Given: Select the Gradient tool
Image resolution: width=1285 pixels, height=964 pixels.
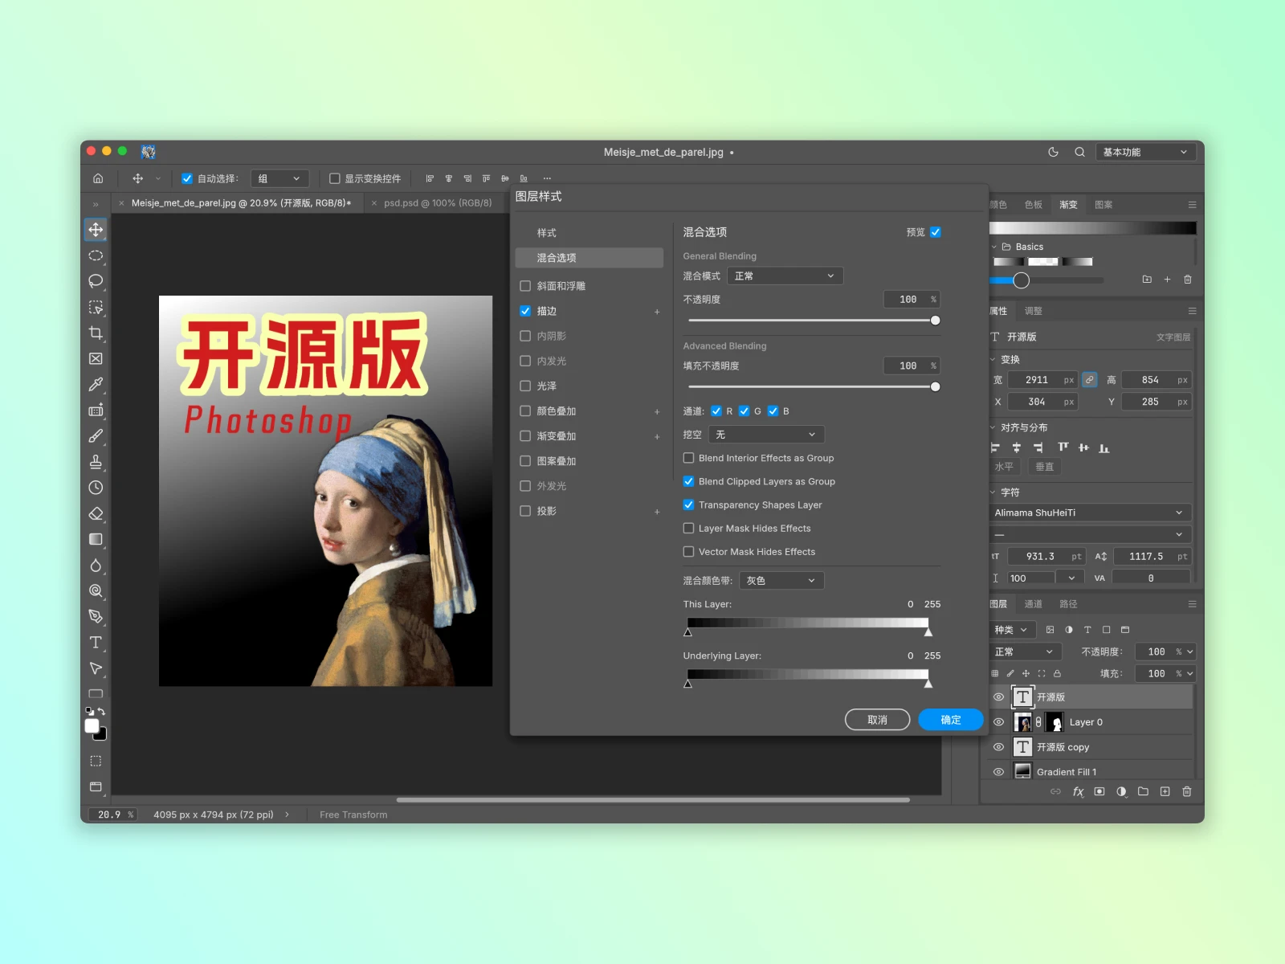Looking at the screenshot, I should click(96, 539).
